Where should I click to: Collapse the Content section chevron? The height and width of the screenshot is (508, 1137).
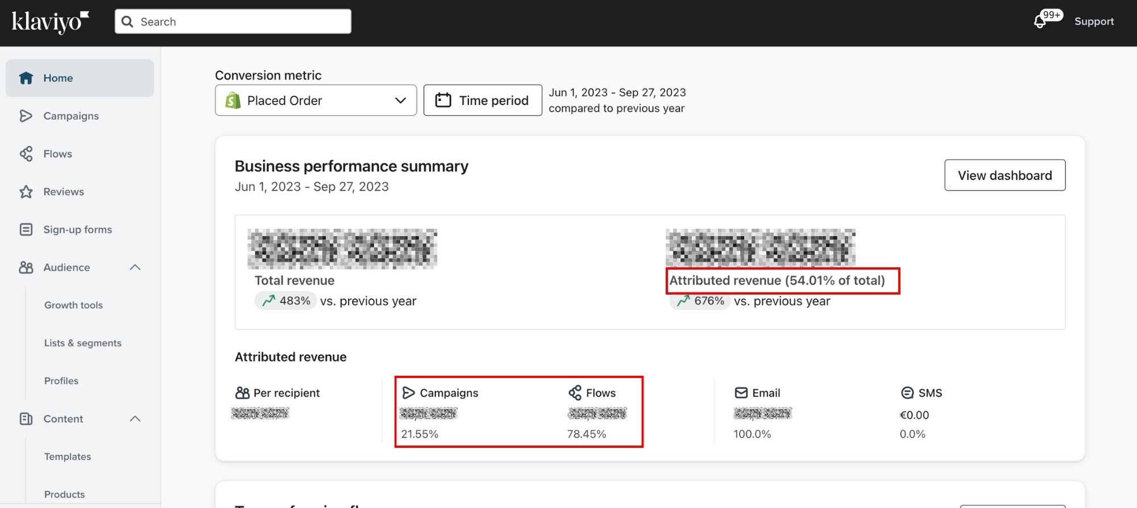click(135, 419)
